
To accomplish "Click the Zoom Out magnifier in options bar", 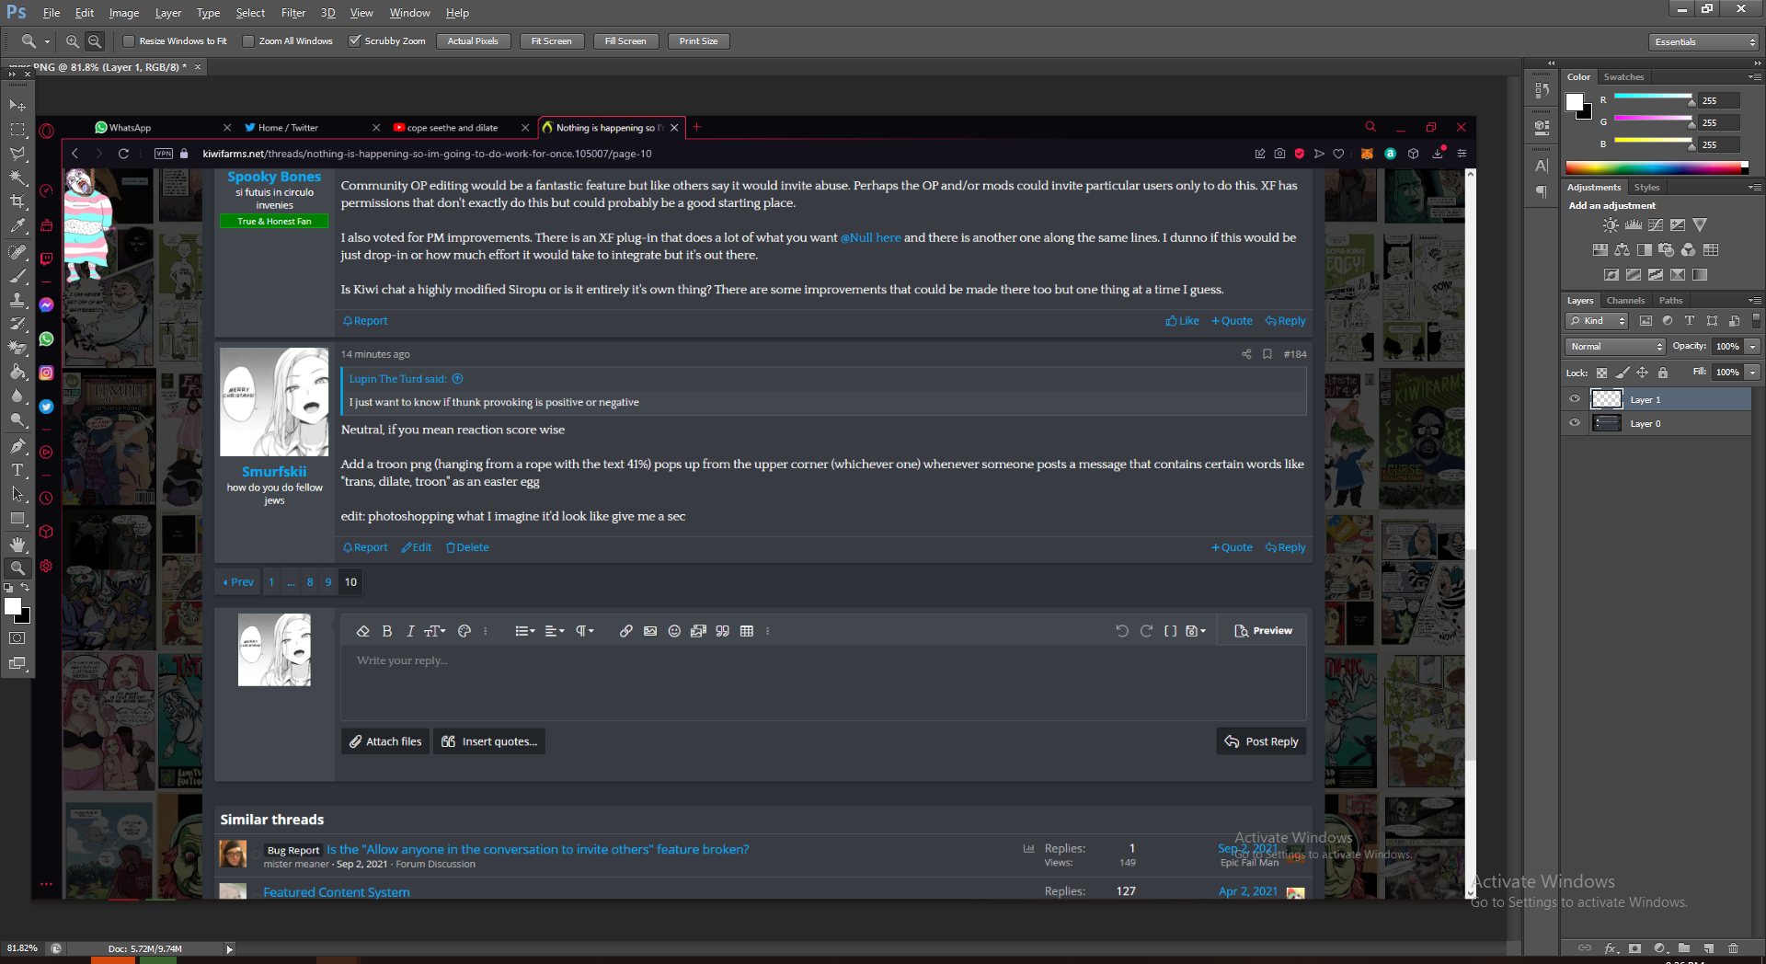I will 95,41.
